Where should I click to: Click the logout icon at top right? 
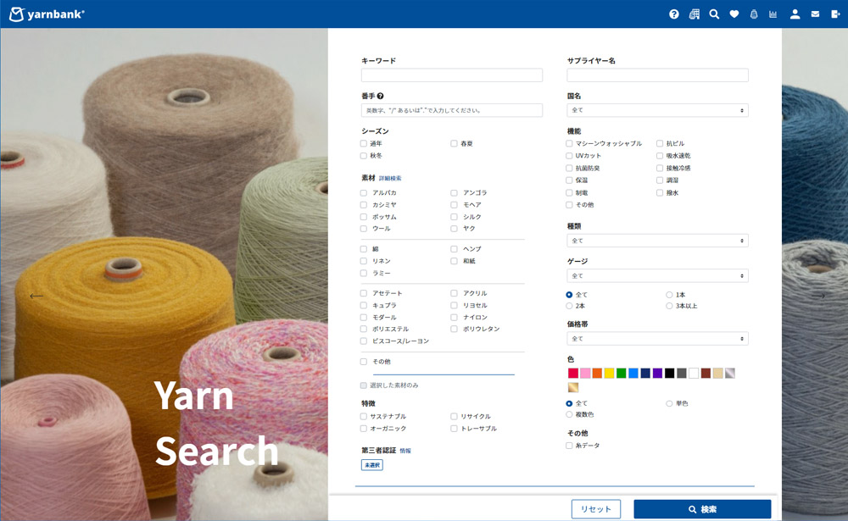click(x=834, y=14)
